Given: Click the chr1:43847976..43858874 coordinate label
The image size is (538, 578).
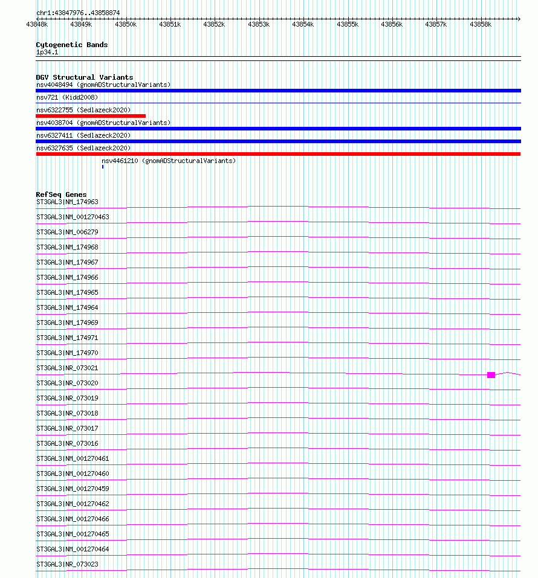Looking at the screenshot, I should pos(78,13).
